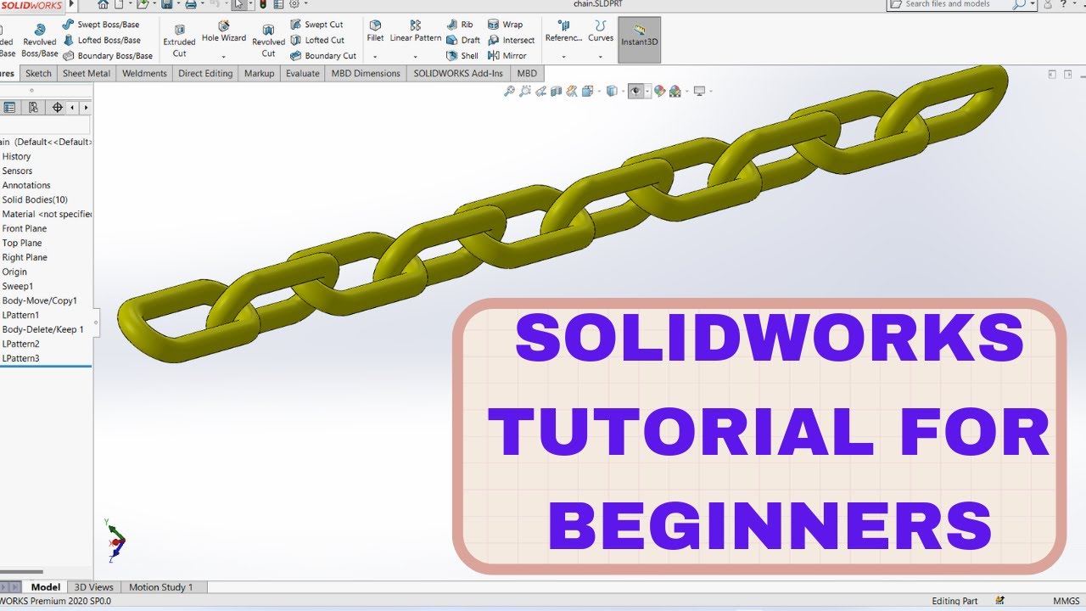Toggle the Select cursor tool
Image resolution: width=1086 pixels, height=611 pixels.
pos(239,4)
